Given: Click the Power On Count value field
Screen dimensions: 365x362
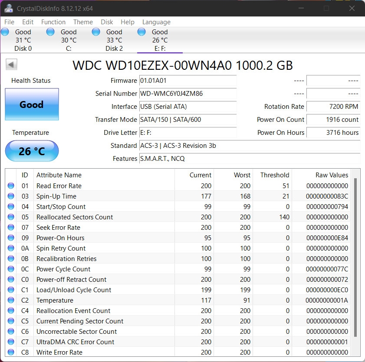Looking at the screenshot, I should point(333,120).
